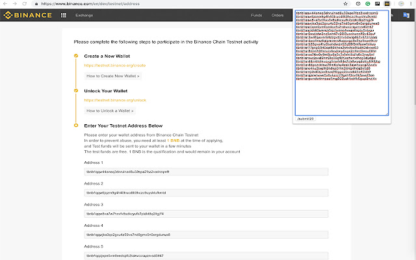Open the Chrome profile avatar

[401, 3]
